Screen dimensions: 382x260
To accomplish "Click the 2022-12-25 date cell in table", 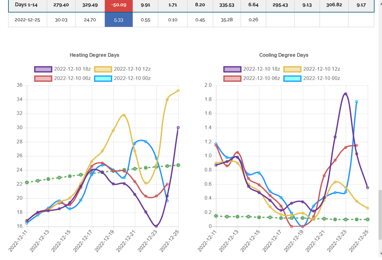I will (27, 20).
